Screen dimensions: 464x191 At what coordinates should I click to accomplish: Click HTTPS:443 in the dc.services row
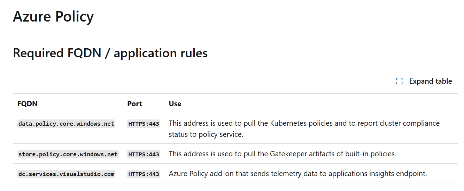tap(144, 174)
